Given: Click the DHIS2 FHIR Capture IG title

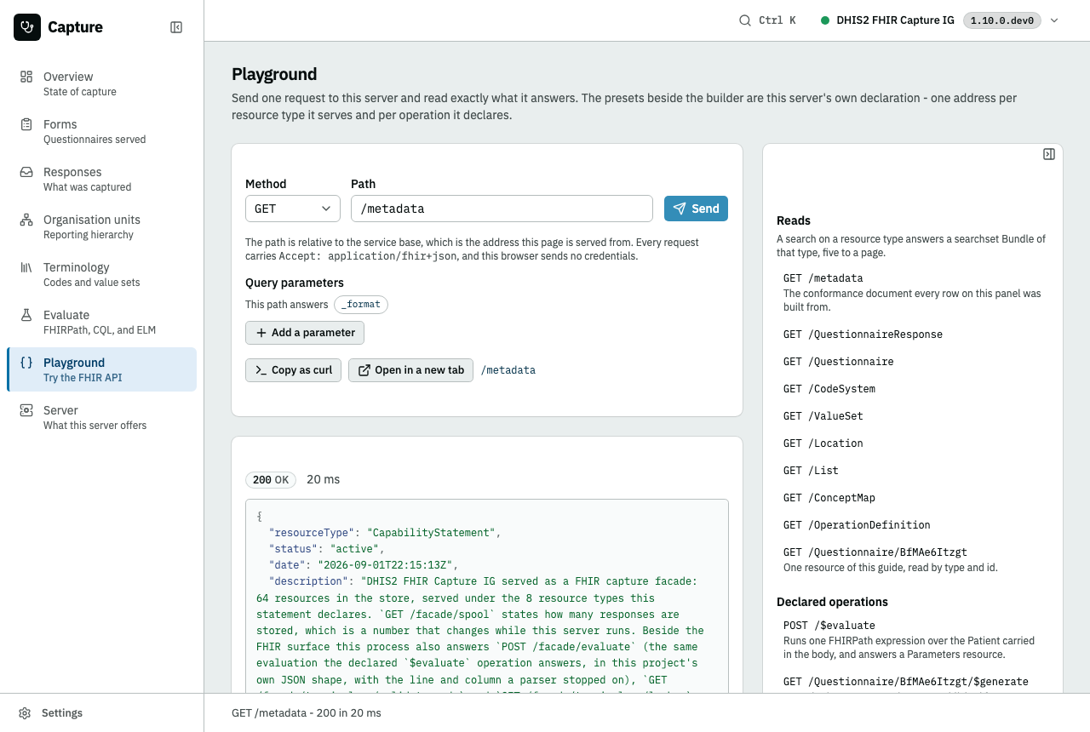Looking at the screenshot, I should (x=895, y=20).
